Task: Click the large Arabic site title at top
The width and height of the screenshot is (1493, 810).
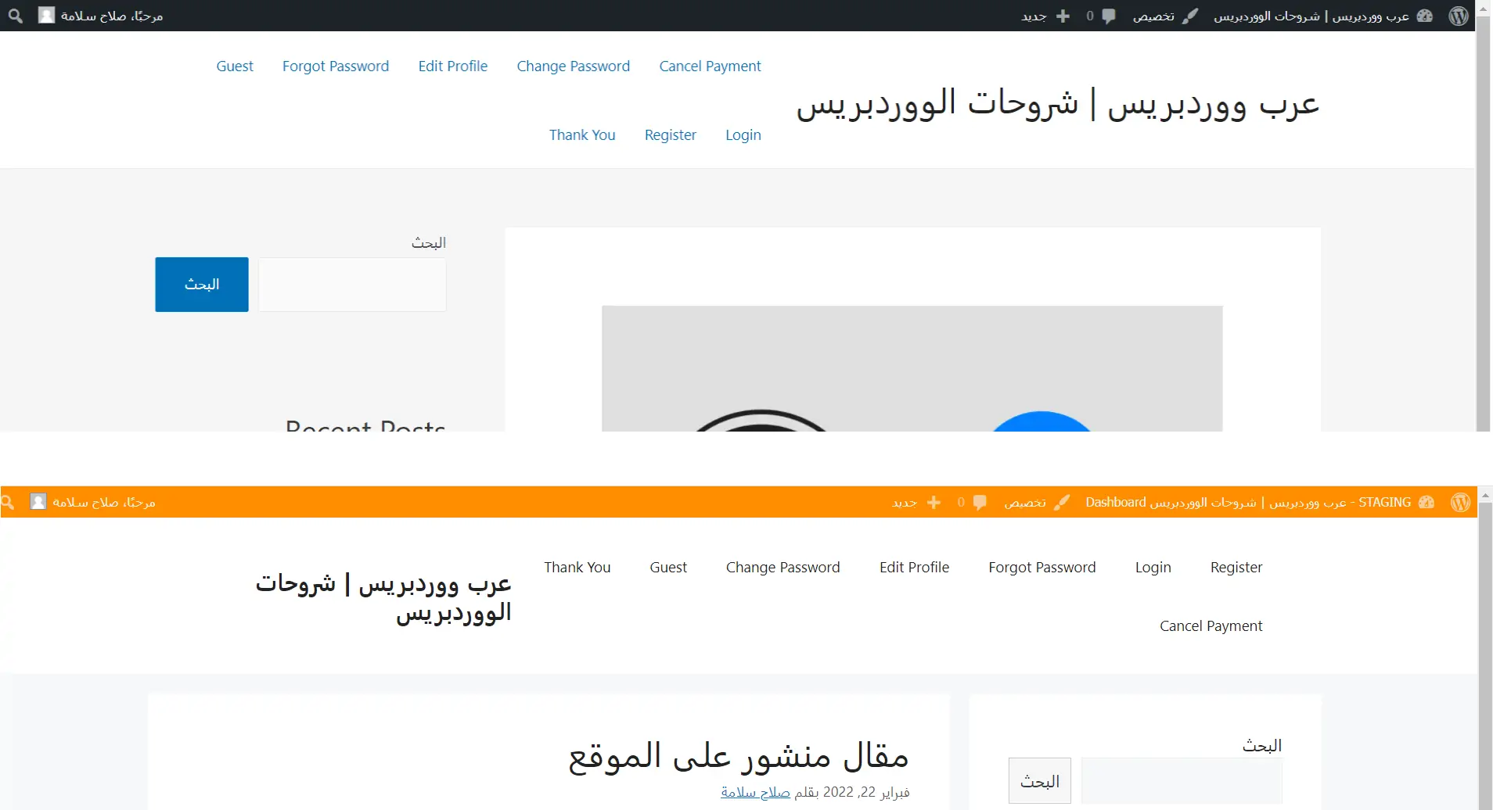Action: (x=1057, y=104)
